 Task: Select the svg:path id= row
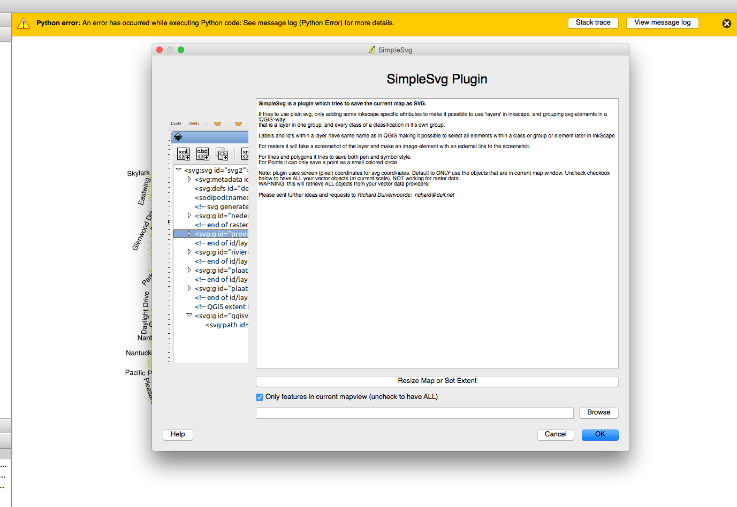pyautogui.click(x=227, y=325)
